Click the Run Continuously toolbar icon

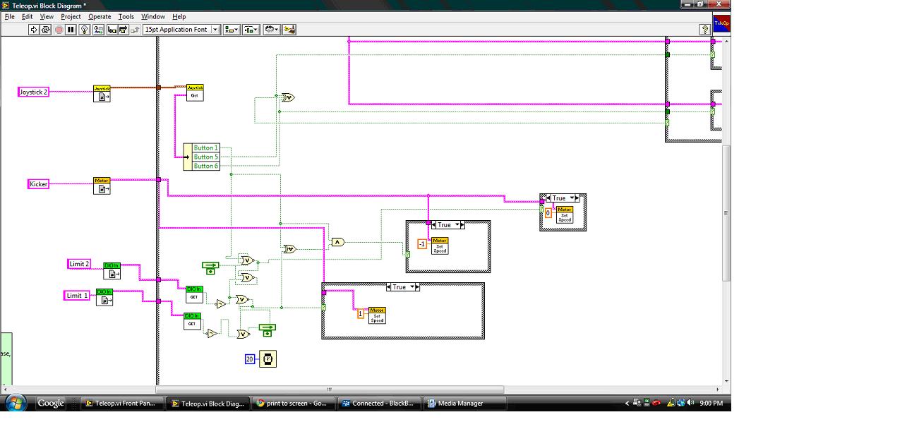tap(44, 29)
